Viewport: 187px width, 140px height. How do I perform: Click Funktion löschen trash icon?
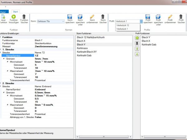(x=24, y=17)
